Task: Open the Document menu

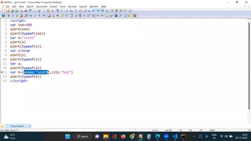Action: coord(42,7)
